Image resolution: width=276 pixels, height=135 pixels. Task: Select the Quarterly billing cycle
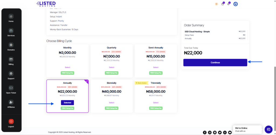pyautogui.click(x=112, y=67)
